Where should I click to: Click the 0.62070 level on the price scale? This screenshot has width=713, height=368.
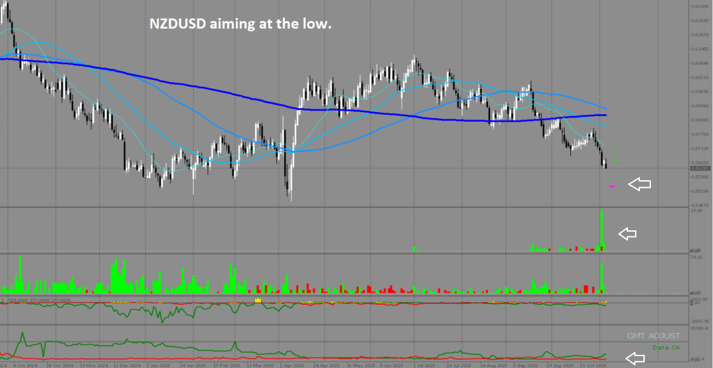[699, 35]
